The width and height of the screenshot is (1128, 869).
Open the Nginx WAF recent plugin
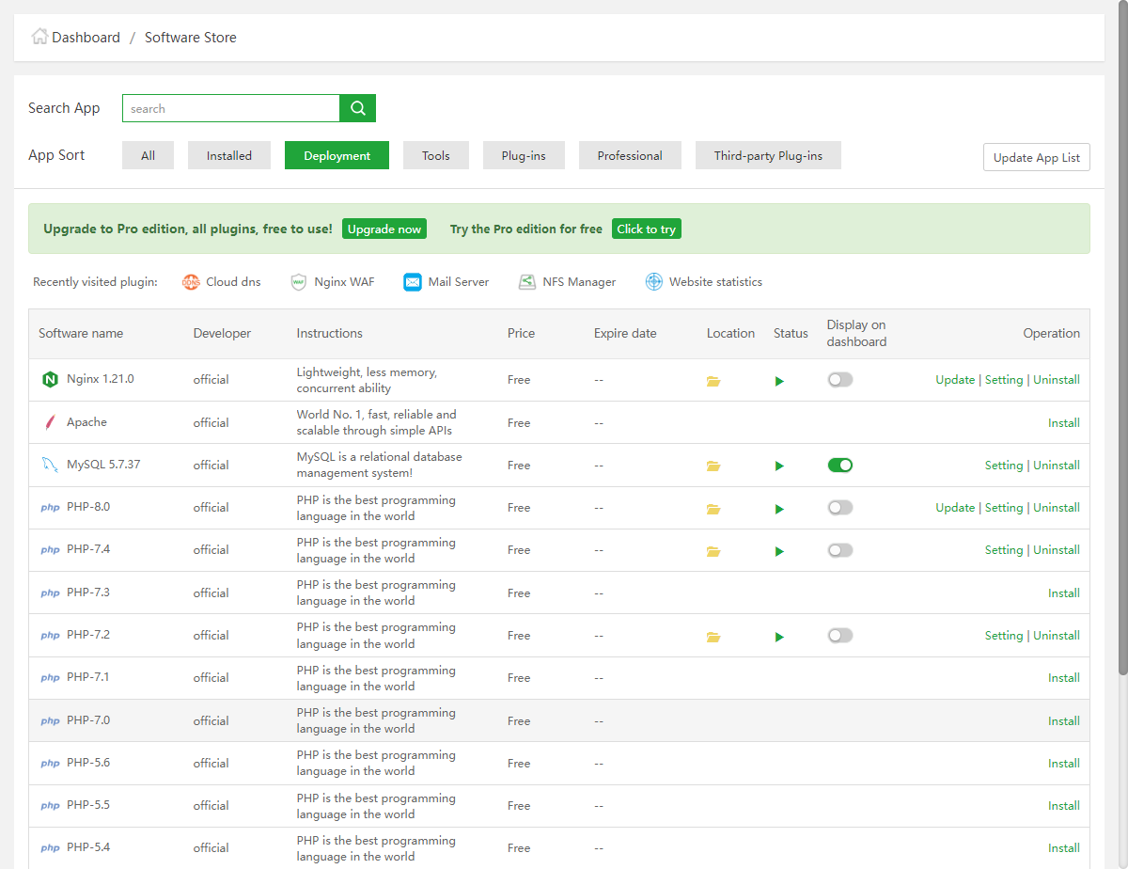pyautogui.click(x=333, y=282)
